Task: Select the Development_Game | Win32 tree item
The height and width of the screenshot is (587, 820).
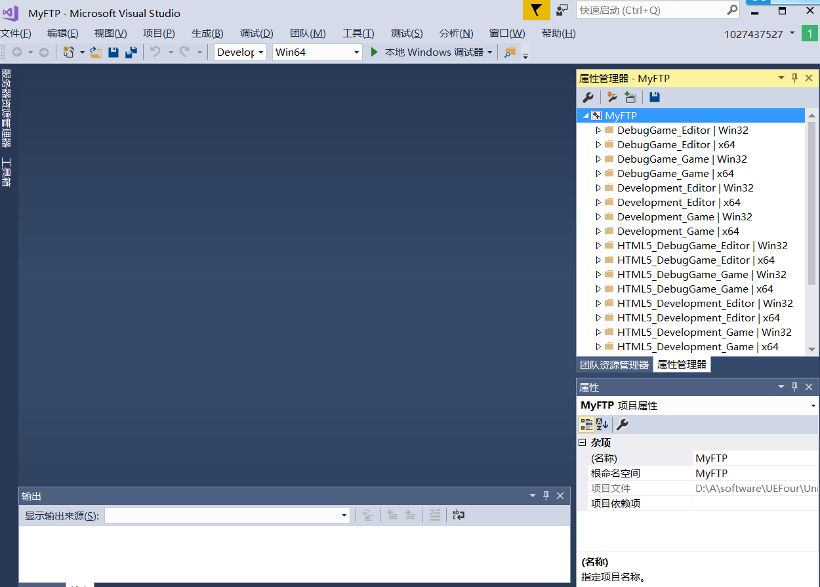Action: click(685, 217)
